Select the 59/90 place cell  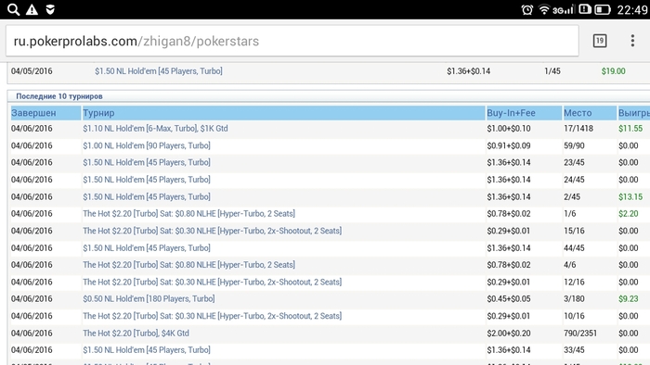(x=574, y=145)
